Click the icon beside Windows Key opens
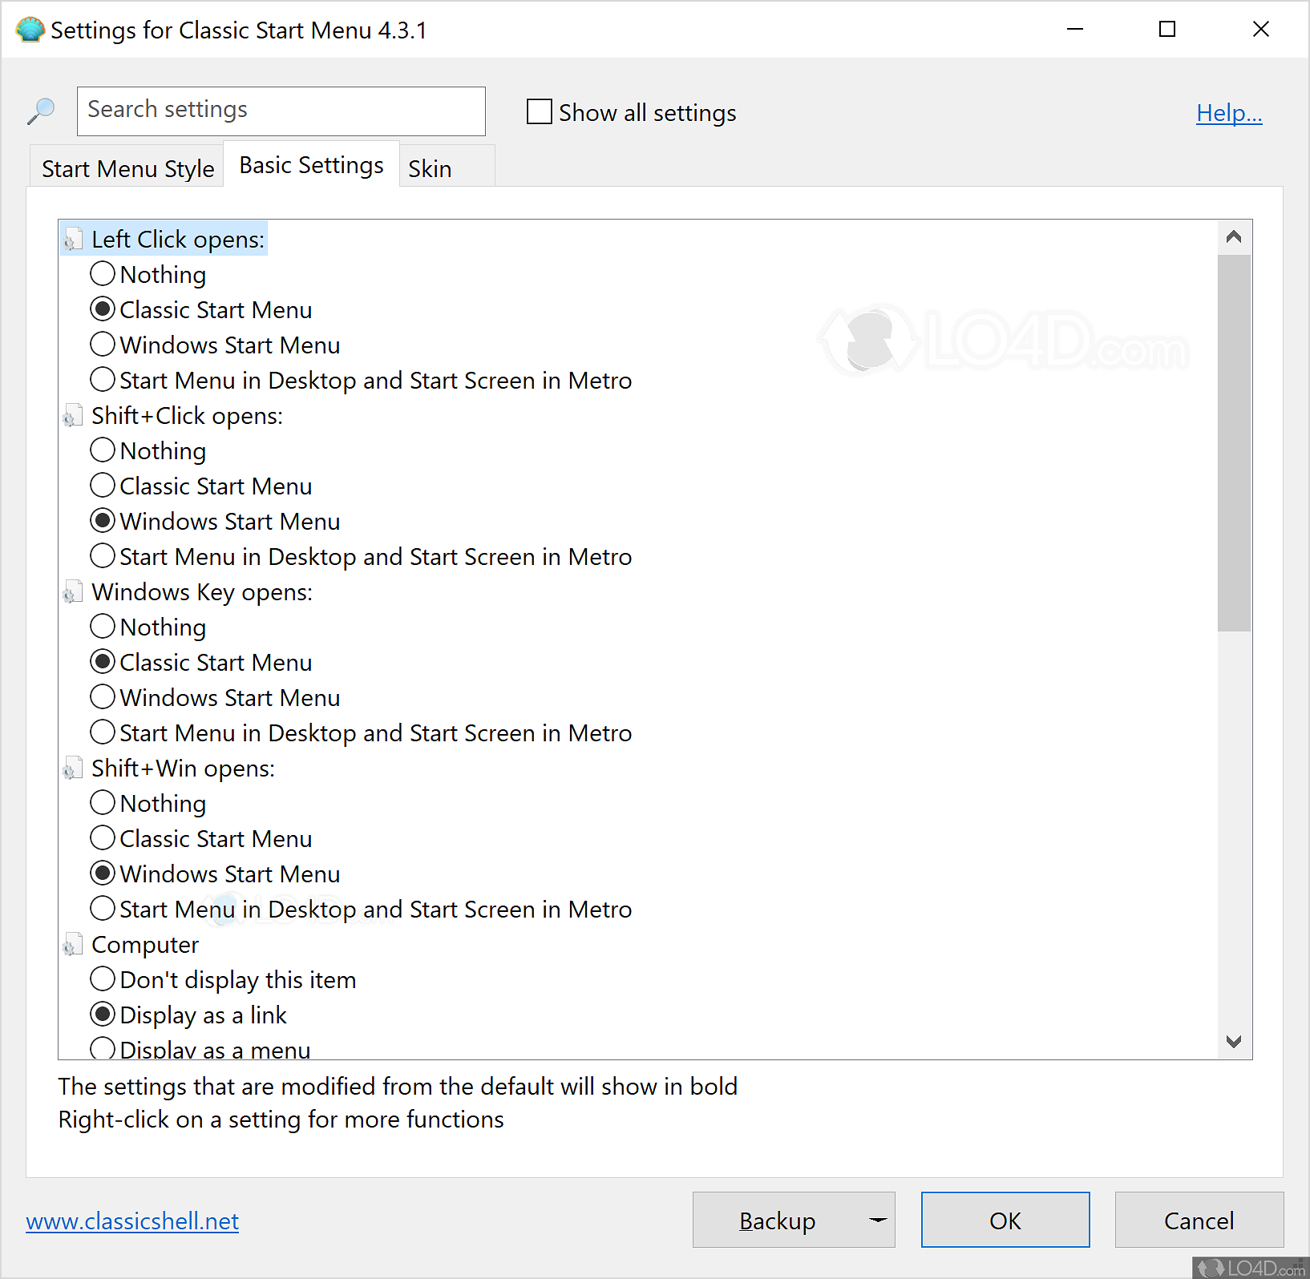The image size is (1310, 1279). tap(73, 592)
